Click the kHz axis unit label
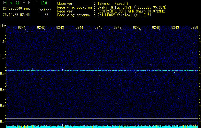The height and width of the screenshot is (128, 201). click(x=3, y=26)
